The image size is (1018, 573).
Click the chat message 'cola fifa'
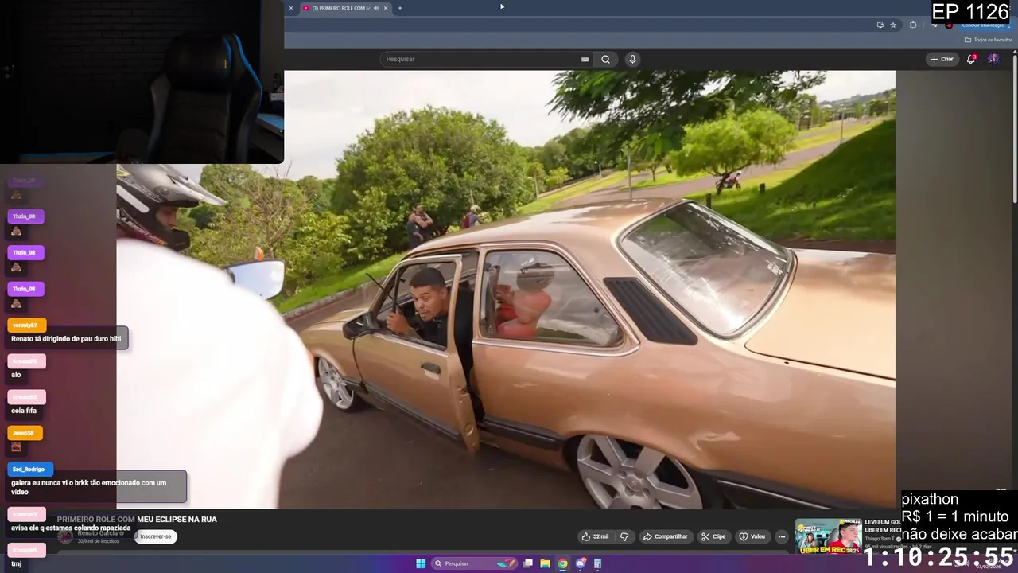click(24, 411)
